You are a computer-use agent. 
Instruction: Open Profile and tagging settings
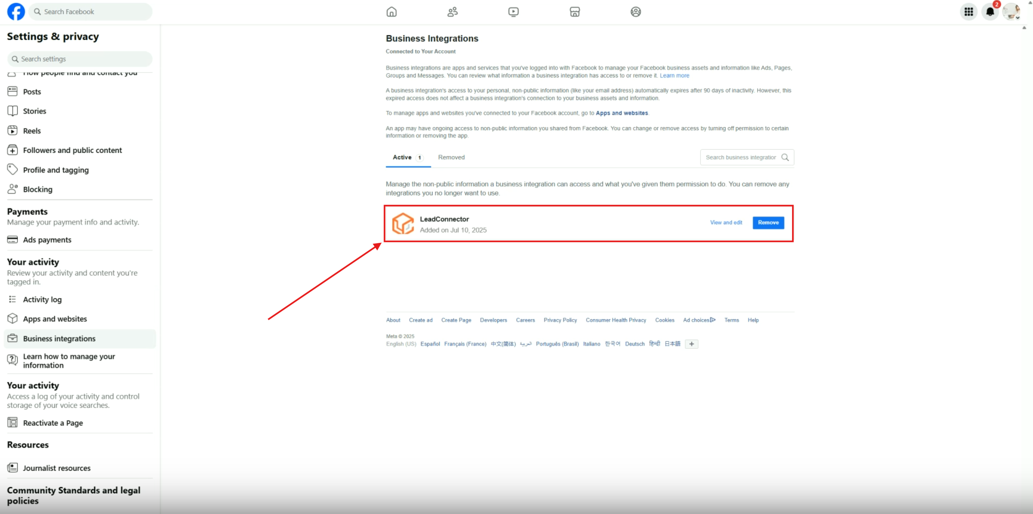80,170
